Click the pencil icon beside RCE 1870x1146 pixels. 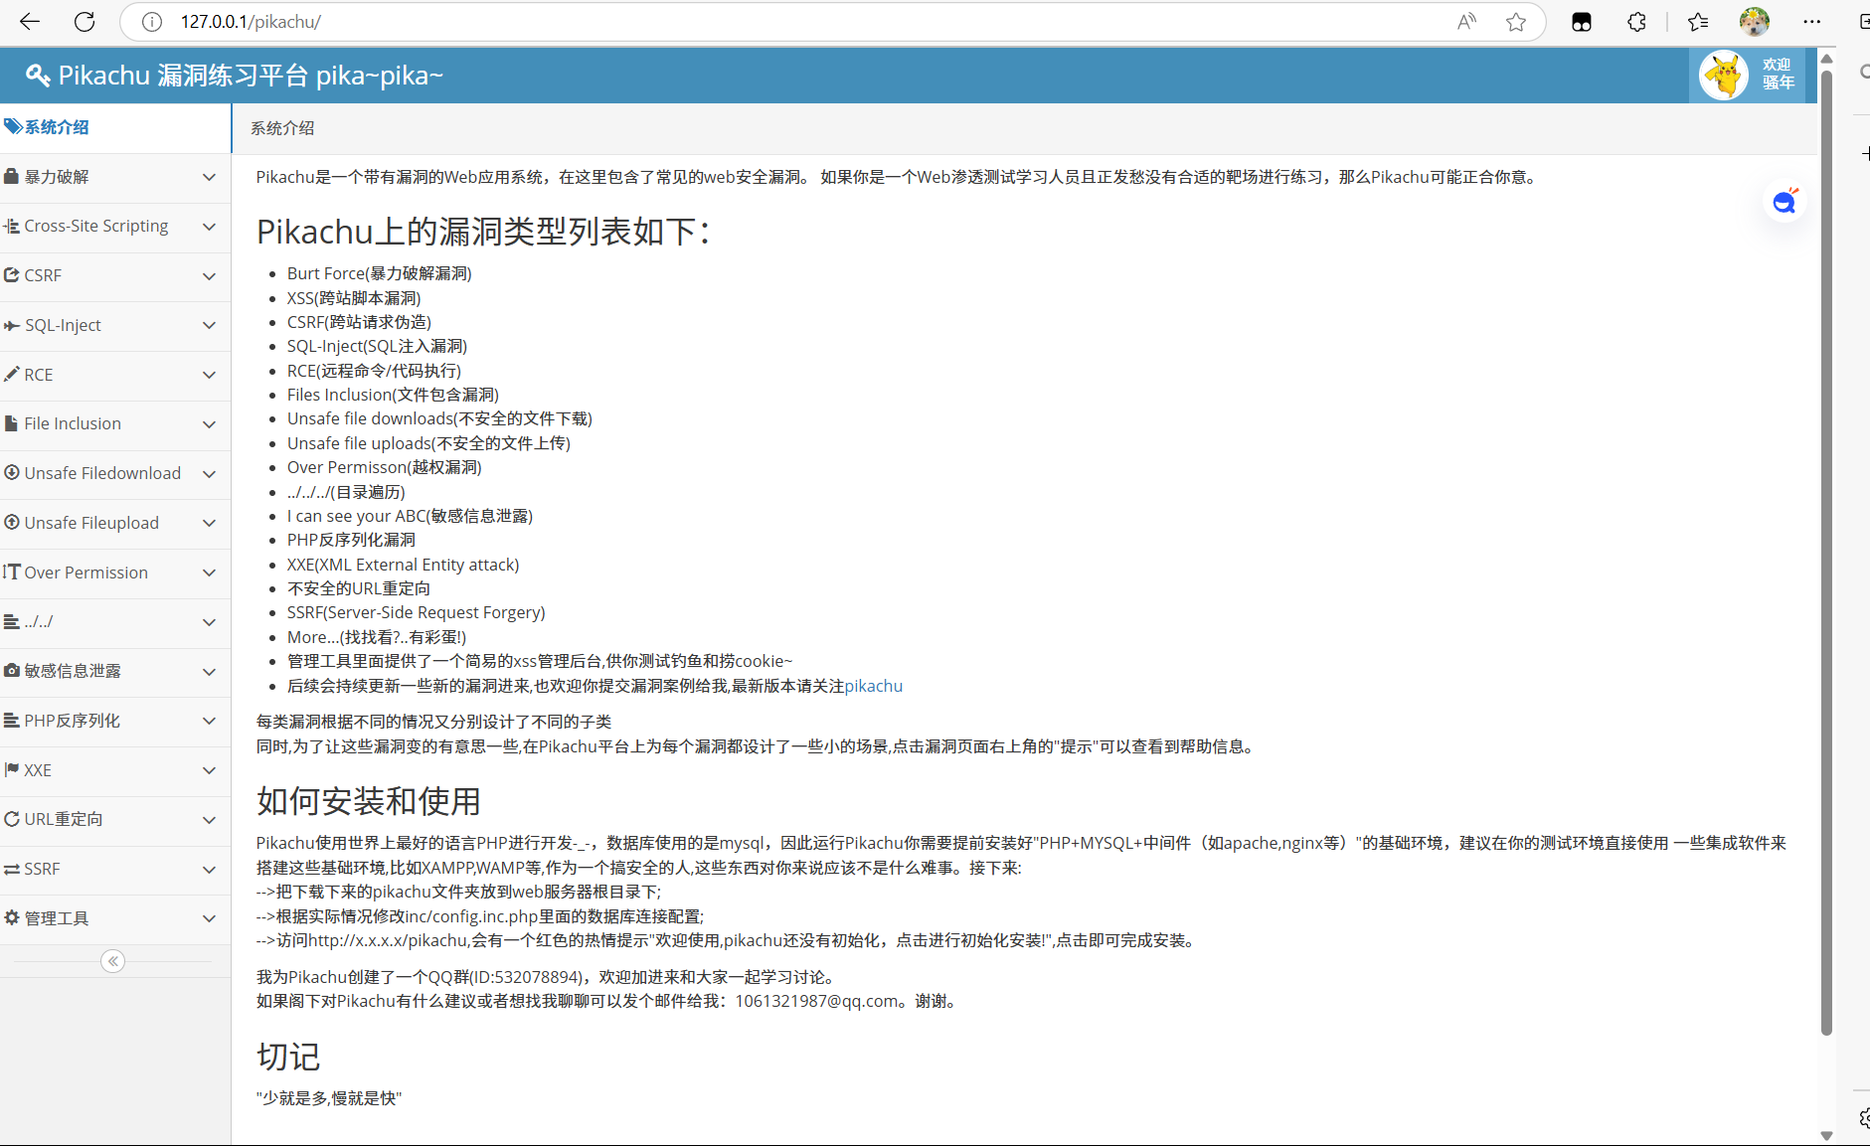[x=12, y=375]
